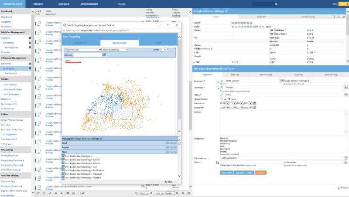Open the Zoom dropdown in Geo-Targeting

coord(163,50)
